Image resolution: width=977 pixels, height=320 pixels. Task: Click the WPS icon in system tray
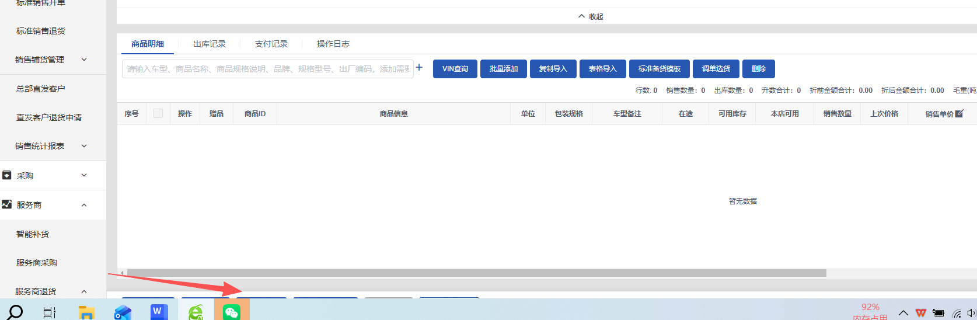921,313
